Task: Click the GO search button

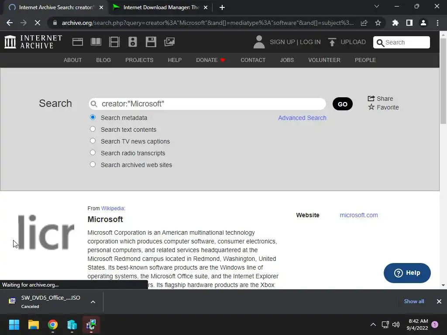Action: 343,104
